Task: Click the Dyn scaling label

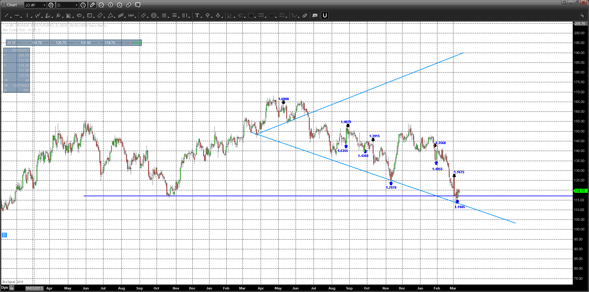Action: (x=4, y=288)
